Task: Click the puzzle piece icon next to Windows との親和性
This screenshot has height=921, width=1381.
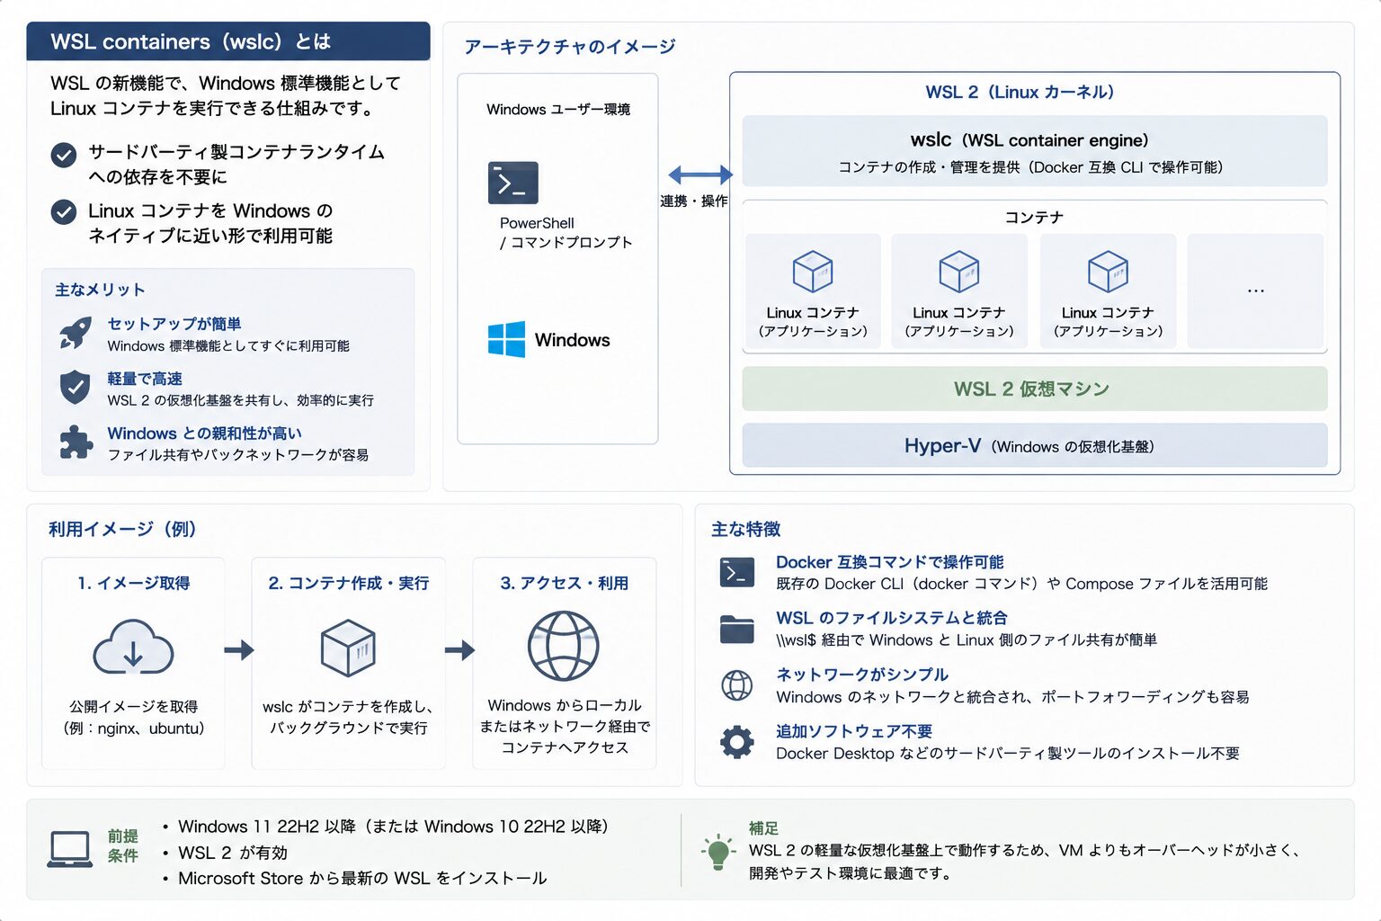Action: pyautogui.click(x=76, y=443)
